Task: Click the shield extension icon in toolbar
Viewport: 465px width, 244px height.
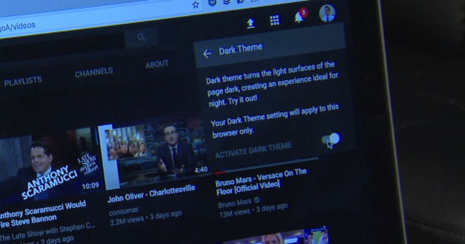Action: tap(212, 2)
